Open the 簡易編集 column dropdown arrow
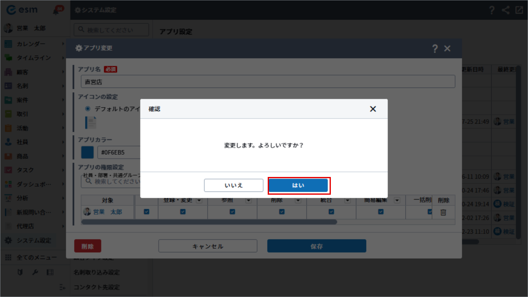The height and width of the screenshot is (297, 528). (397, 200)
